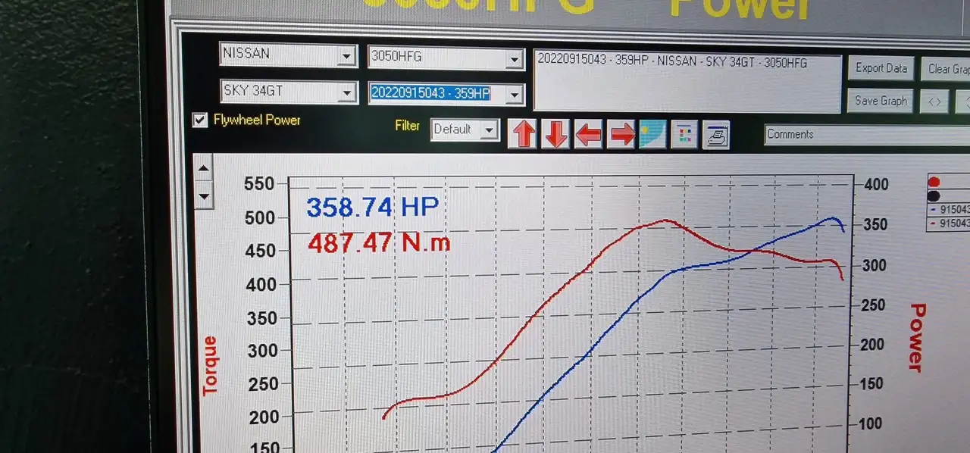
Task: Click the red left arrow icon
Action: [x=589, y=135]
